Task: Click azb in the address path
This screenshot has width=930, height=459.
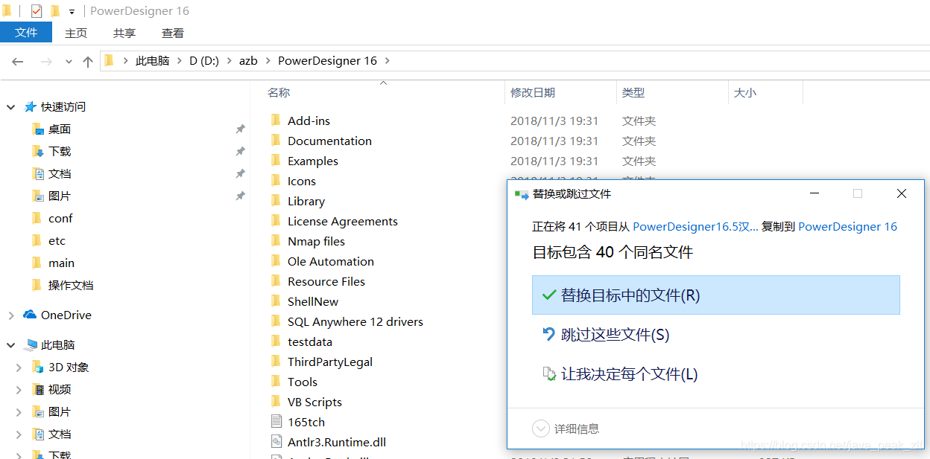Action: pos(248,61)
